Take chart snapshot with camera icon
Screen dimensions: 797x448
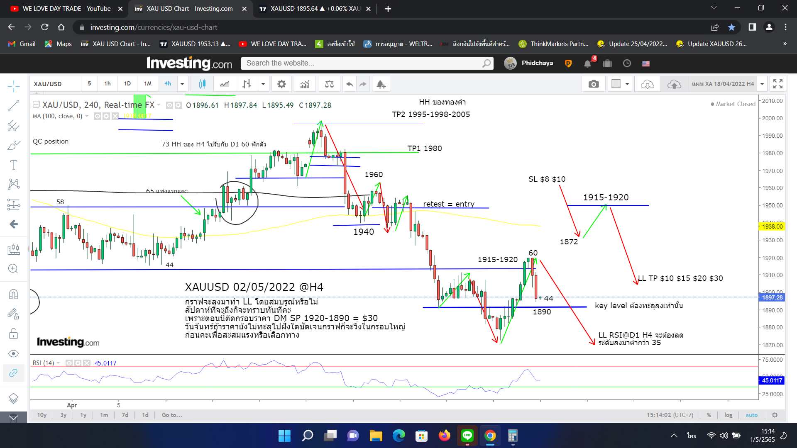(594, 84)
